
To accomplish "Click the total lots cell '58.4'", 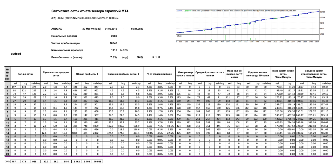I will point(66,161).
